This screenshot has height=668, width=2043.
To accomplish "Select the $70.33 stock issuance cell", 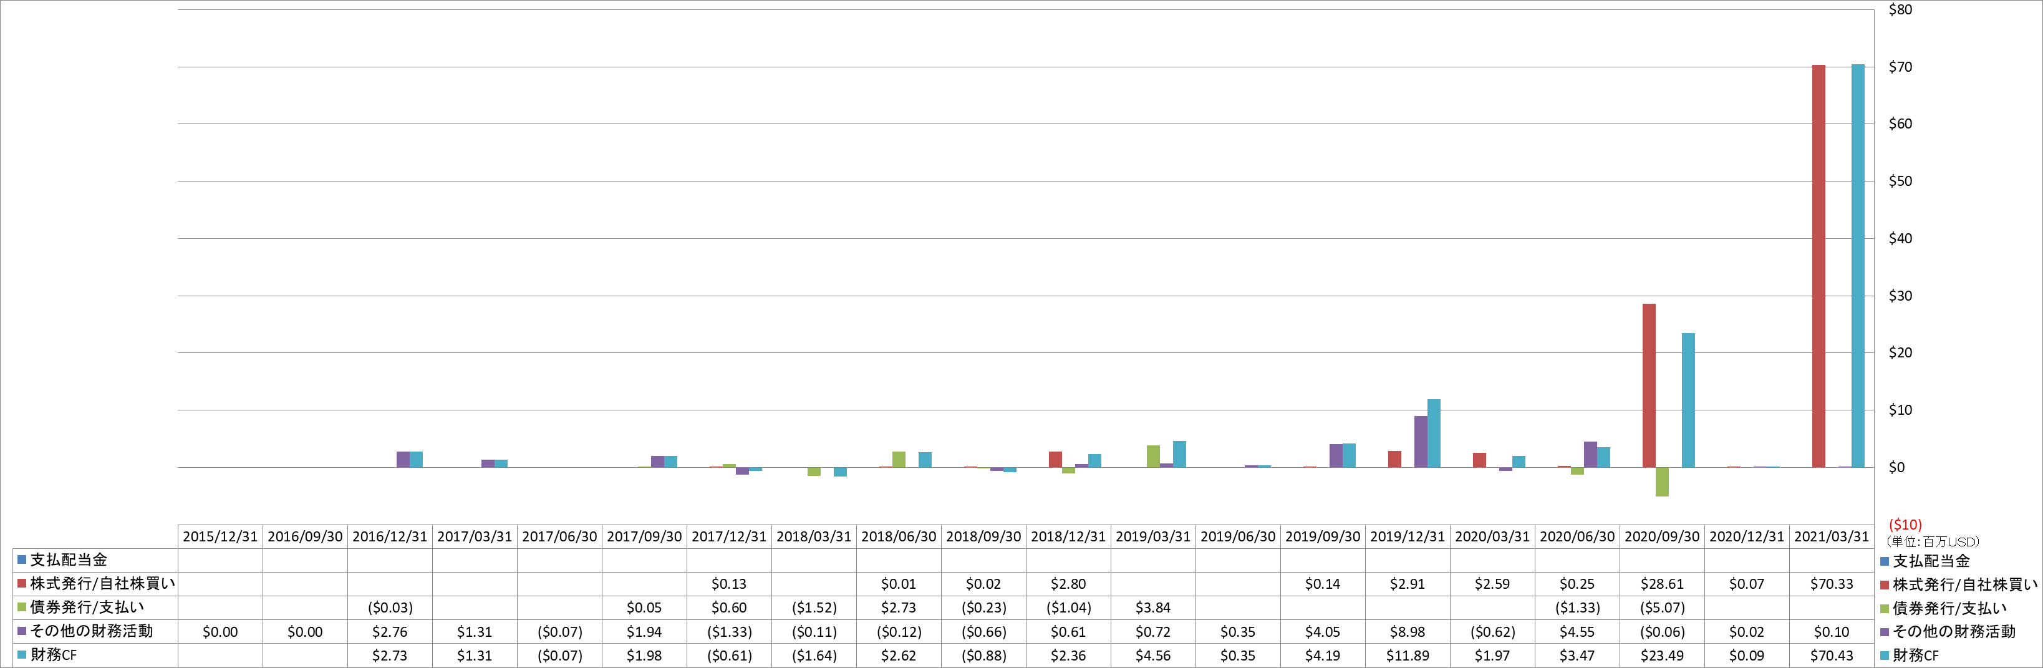I will click(x=1832, y=584).
